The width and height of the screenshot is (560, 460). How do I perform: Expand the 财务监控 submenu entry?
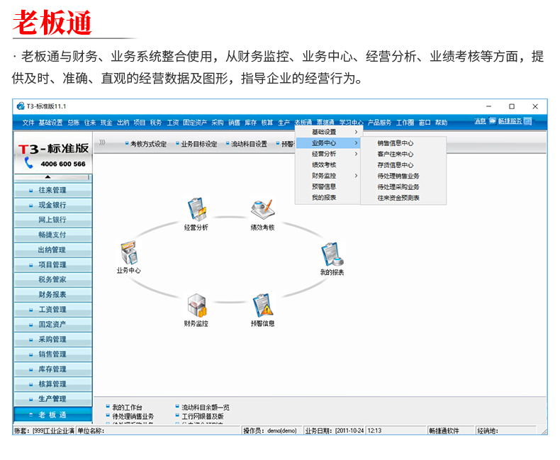327,176
